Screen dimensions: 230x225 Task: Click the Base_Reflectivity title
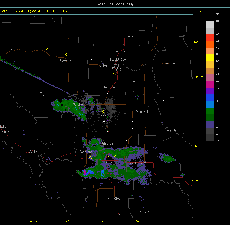pos(115,4)
